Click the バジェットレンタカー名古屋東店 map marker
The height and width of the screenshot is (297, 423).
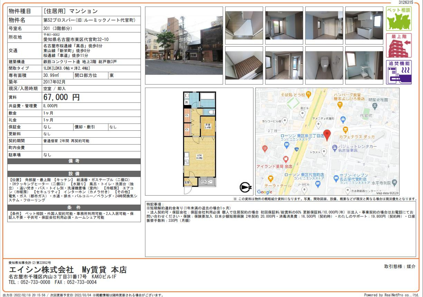point(334,148)
